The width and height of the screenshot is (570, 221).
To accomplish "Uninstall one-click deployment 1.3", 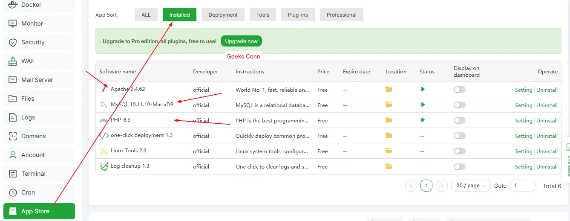I will click(547, 136).
